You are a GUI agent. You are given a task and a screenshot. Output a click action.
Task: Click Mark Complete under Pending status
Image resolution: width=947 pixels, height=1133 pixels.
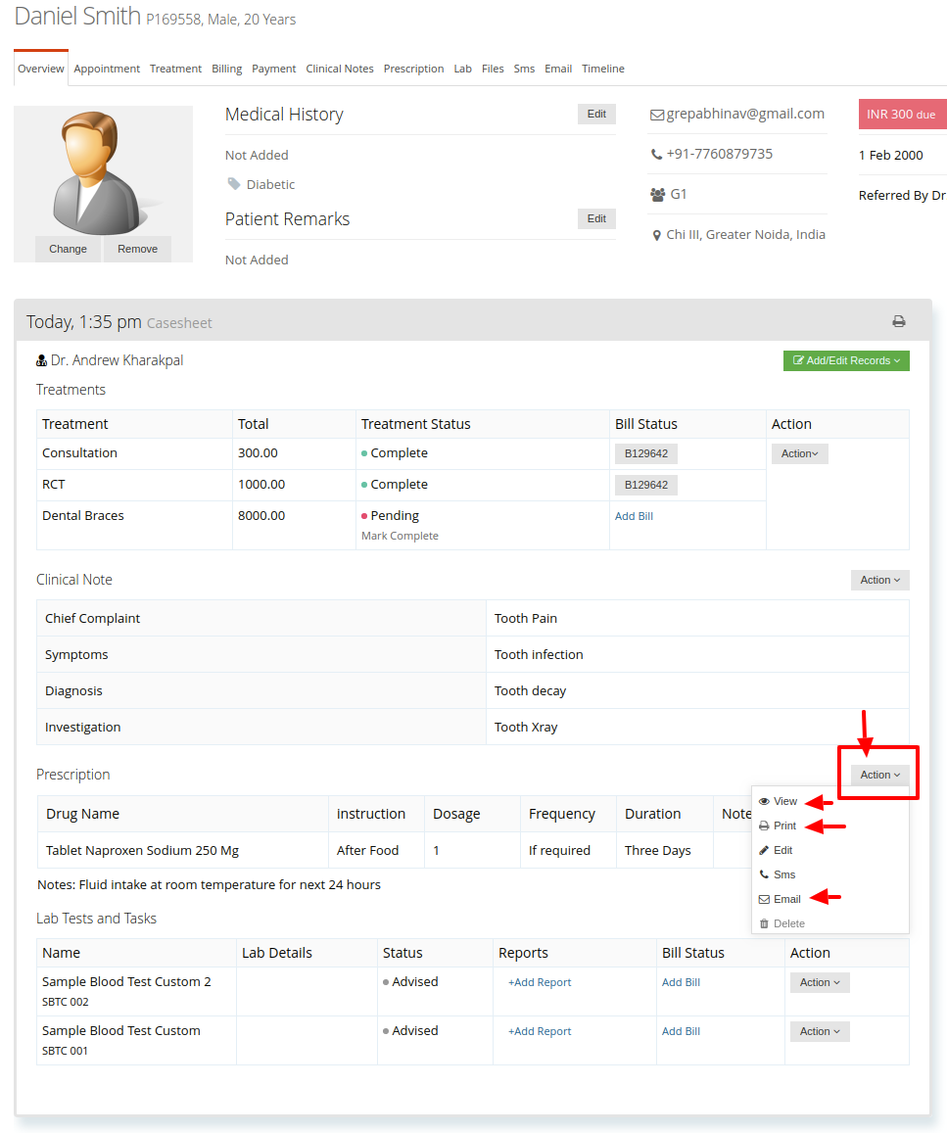click(x=401, y=537)
